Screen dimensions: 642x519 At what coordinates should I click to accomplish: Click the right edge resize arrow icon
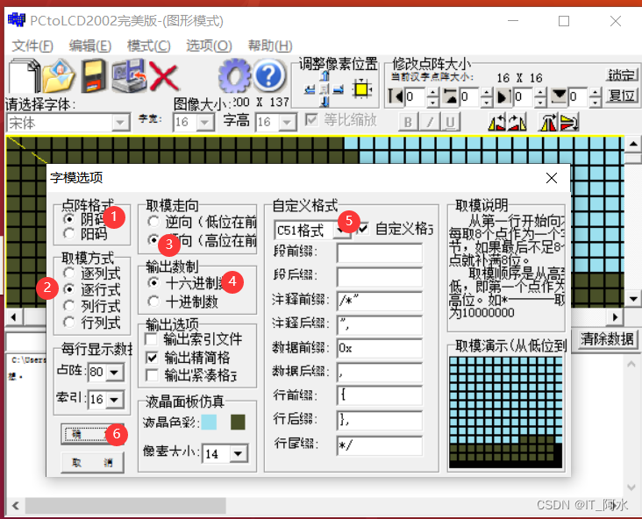(x=504, y=97)
